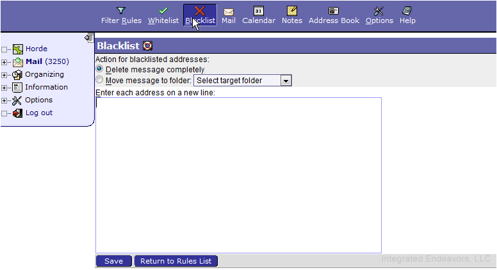Open the Information link in sidebar

[x=46, y=87]
